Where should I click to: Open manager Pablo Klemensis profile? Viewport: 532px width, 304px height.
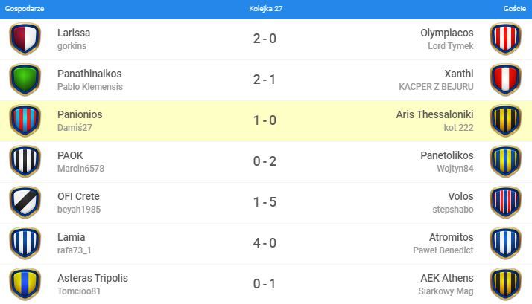[89, 87]
